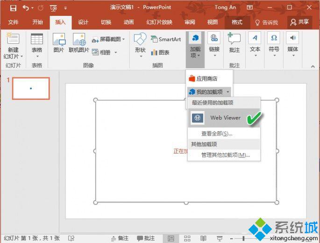Open the 链接 links menu
Viewport: 320px width, 243px height.
214,44
